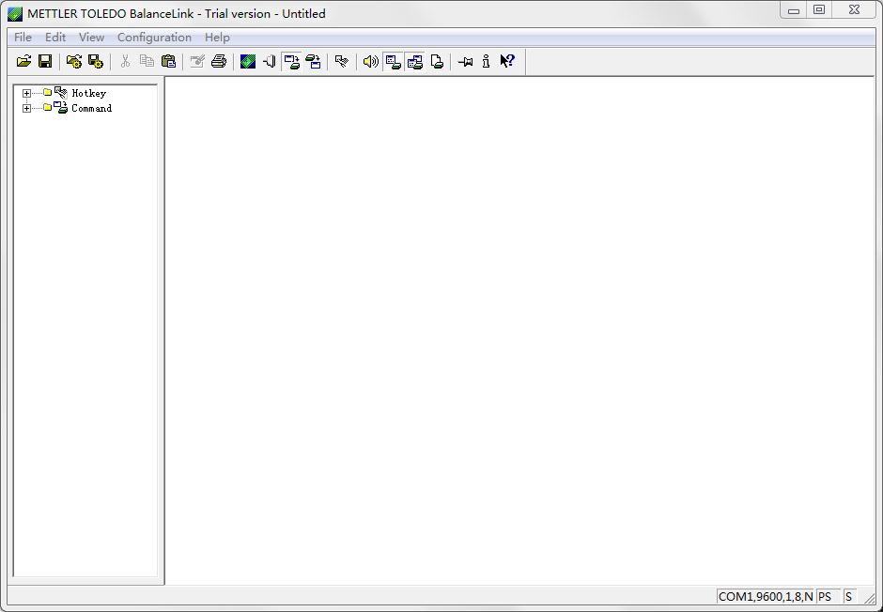Click the green BalanceLink logo toolbar icon
This screenshot has width=883, height=612.
tap(248, 62)
